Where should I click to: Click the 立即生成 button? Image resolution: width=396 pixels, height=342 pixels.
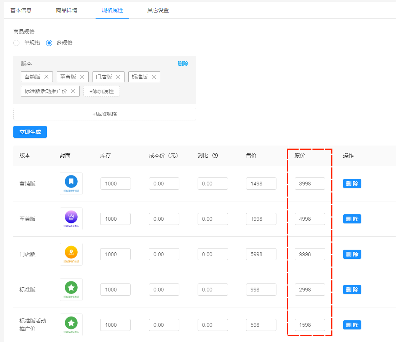pyautogui.click(x=30, y=132)
